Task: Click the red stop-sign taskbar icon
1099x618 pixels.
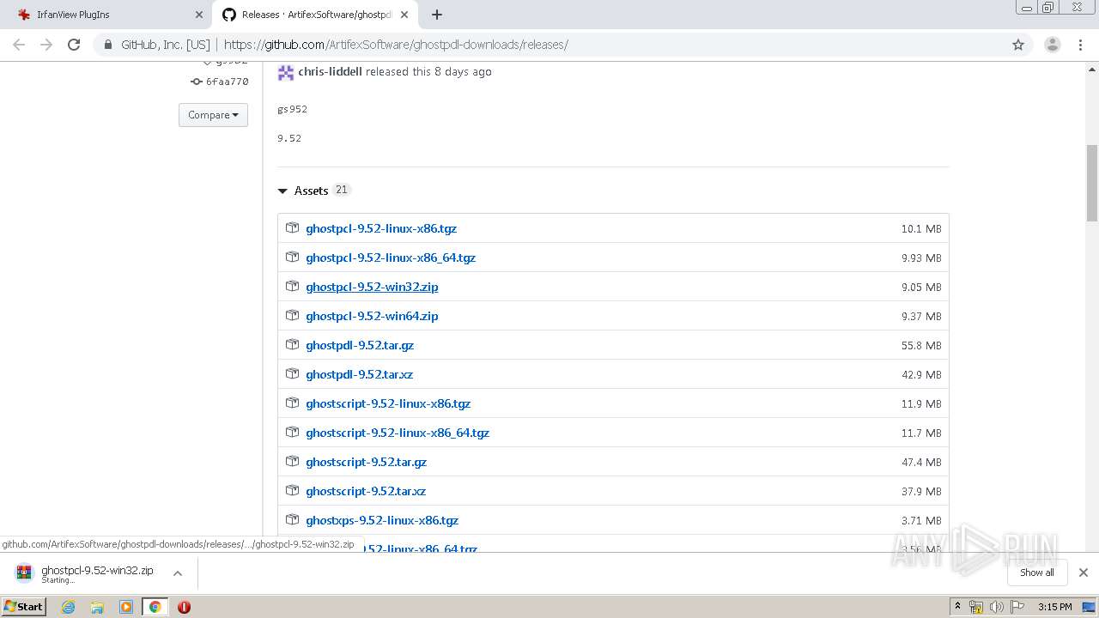Action: click(184, 607)
